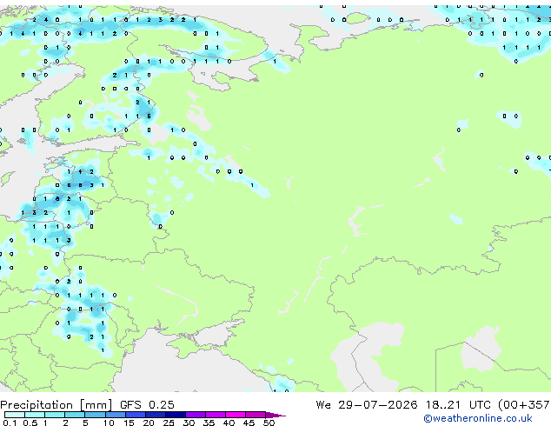Image resolution: width=551 pixels, height=426 pixels.
Task: Click the '30' legend scale label
Action: [x=189, y=423]
